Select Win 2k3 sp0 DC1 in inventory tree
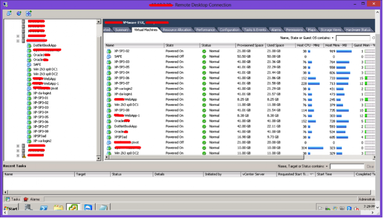The width and height of the screenshot is (383, 218). [45, 69]
